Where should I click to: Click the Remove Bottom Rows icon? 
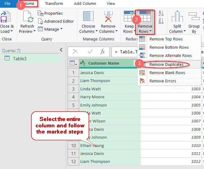coord(142,47)
